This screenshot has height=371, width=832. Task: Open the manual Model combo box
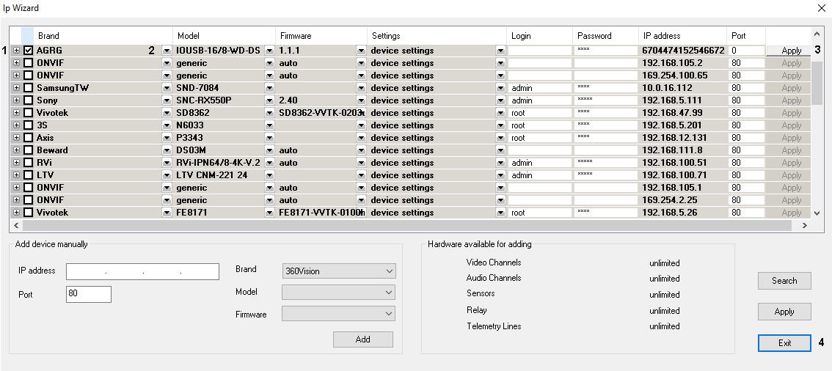338,292
